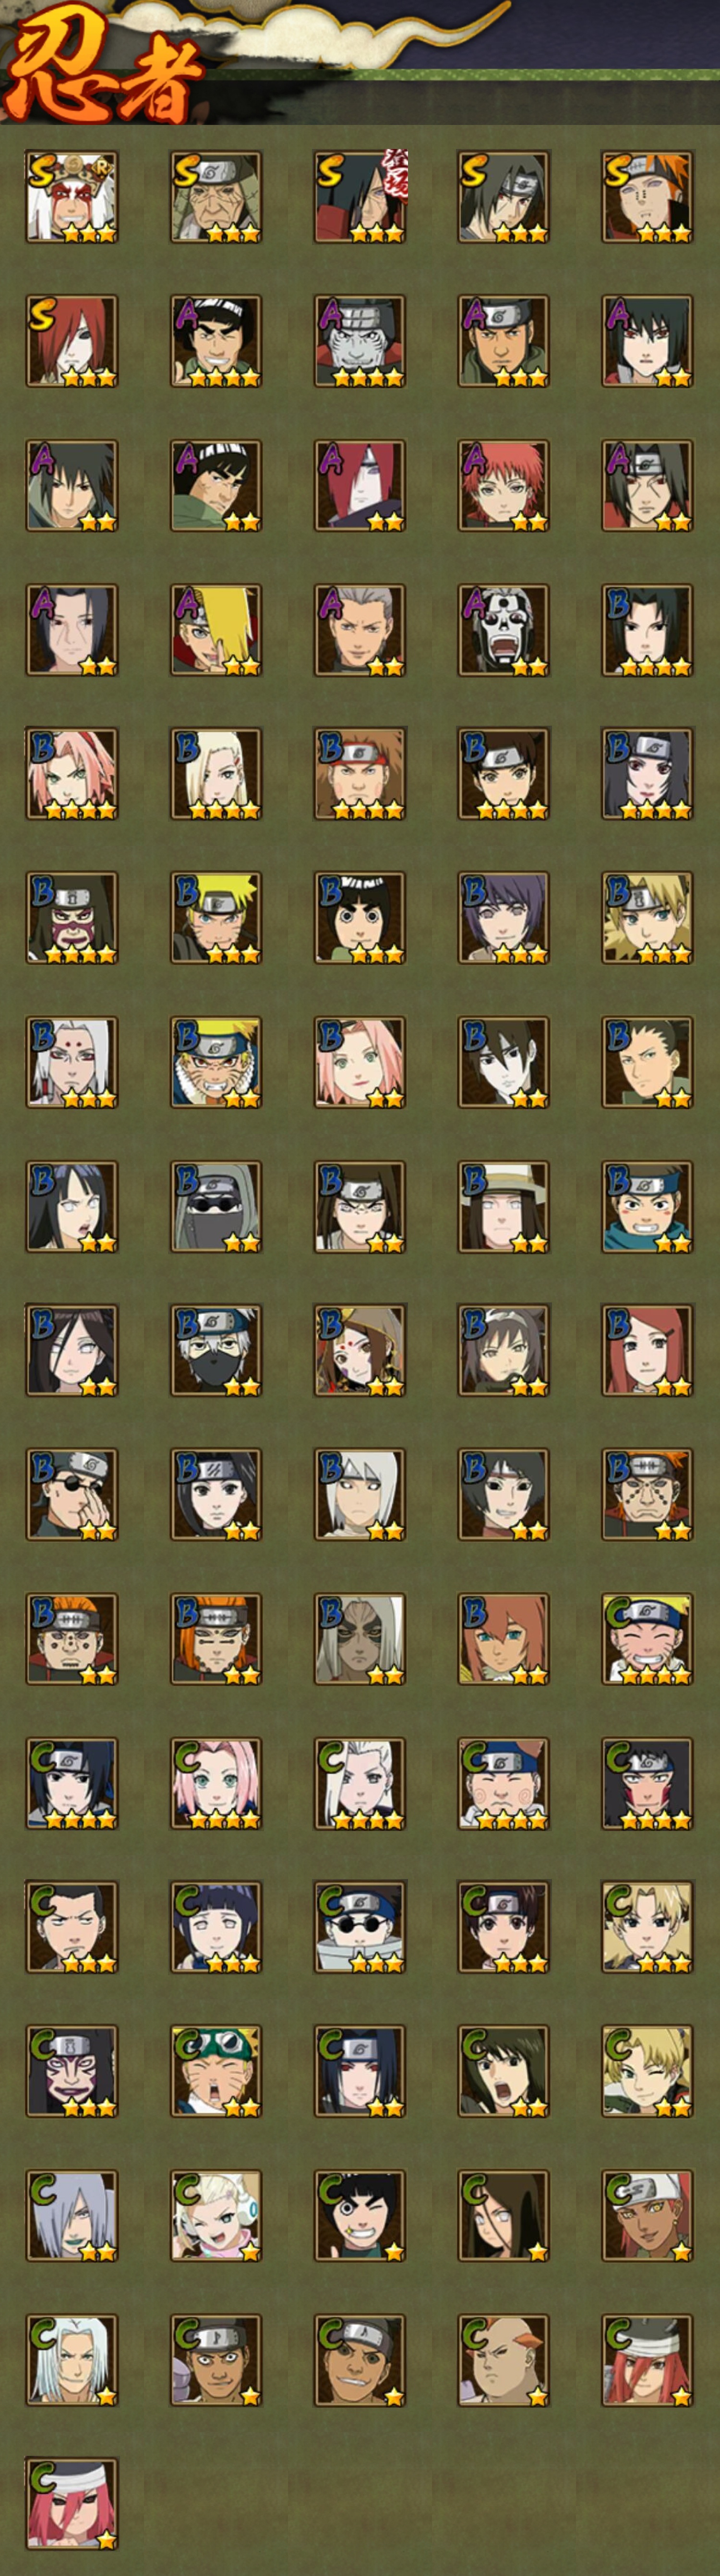Open the B-rank Kimimaro with red forehead dots

pyautogui.click(x=72, y=1062)
